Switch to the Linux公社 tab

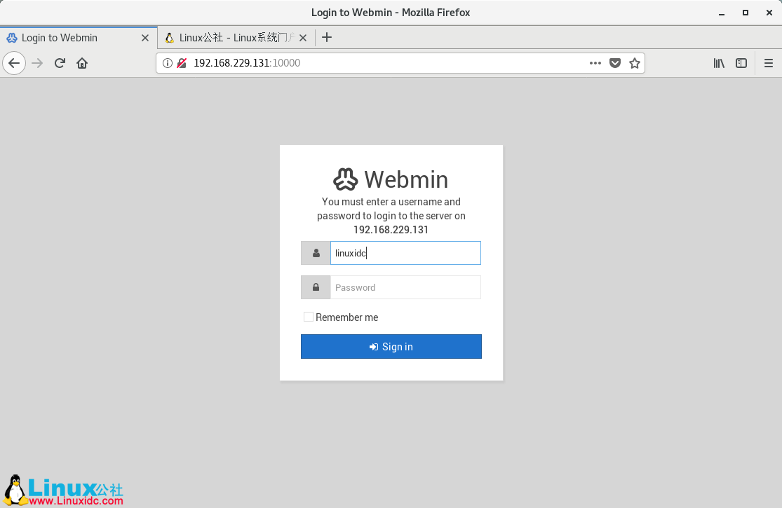coord(236,38)
